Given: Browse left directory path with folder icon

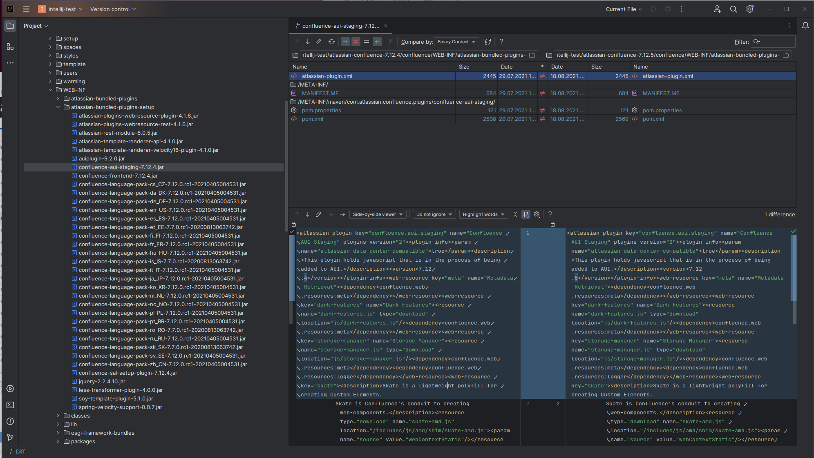Looking at the screenshot, I should [x=532, y=55].
